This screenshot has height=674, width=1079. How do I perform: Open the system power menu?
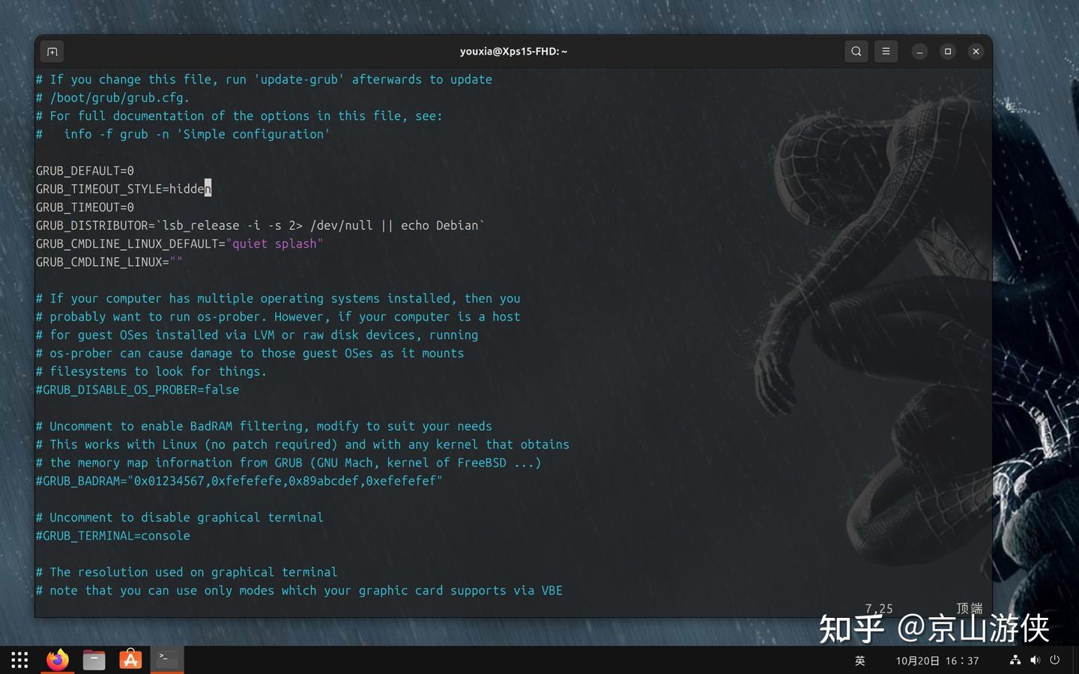coord(1057,661)
